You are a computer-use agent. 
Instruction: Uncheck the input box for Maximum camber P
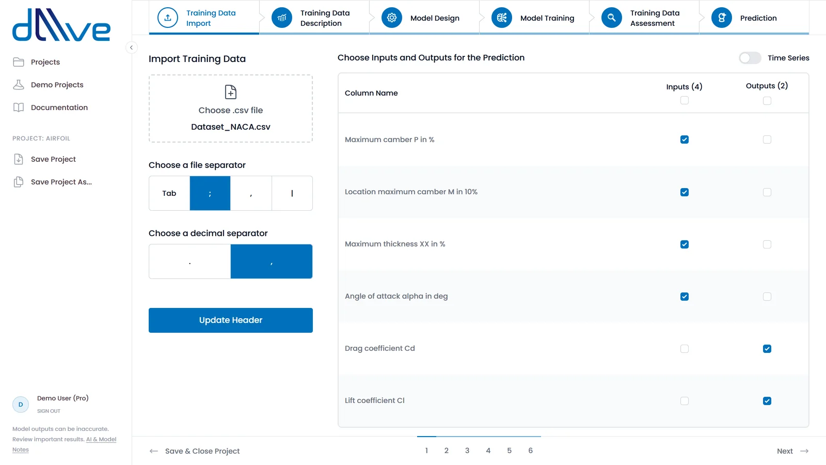coord(685,139)
